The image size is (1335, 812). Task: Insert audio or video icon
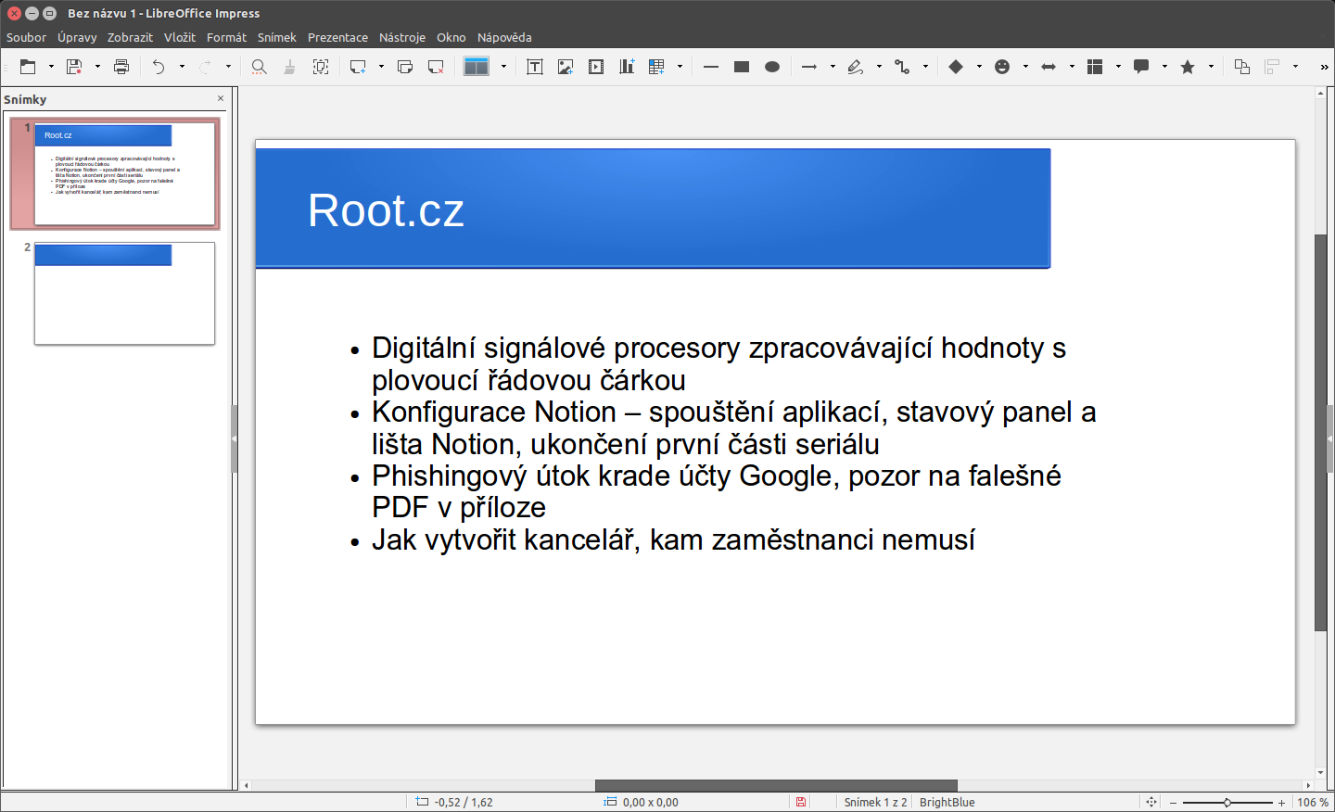coord(596,67)
